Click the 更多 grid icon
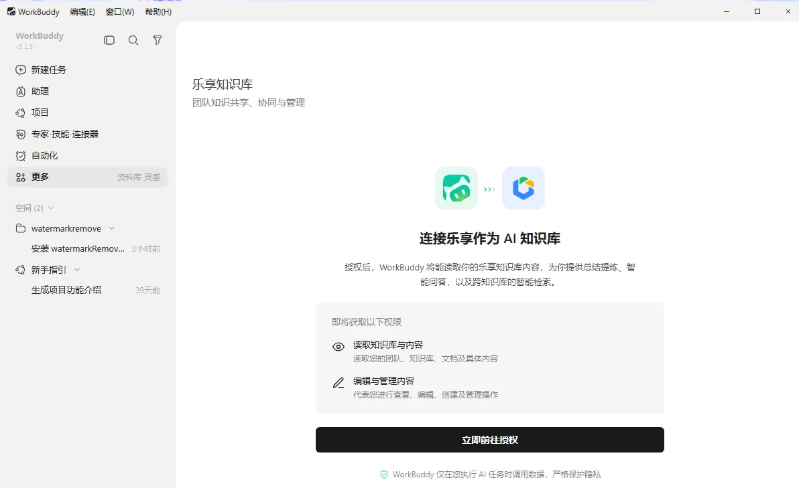Image resolution: width=799 pixels, height=488 pixels. point(20,177)
